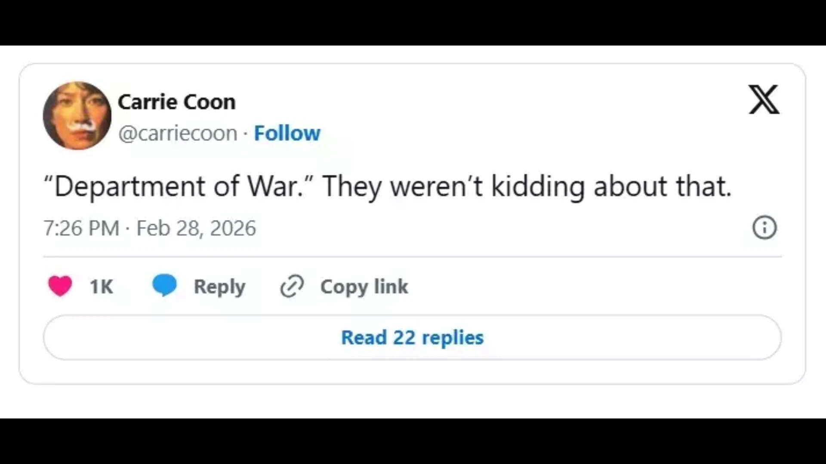Click the circled info icon

(764, 228)
